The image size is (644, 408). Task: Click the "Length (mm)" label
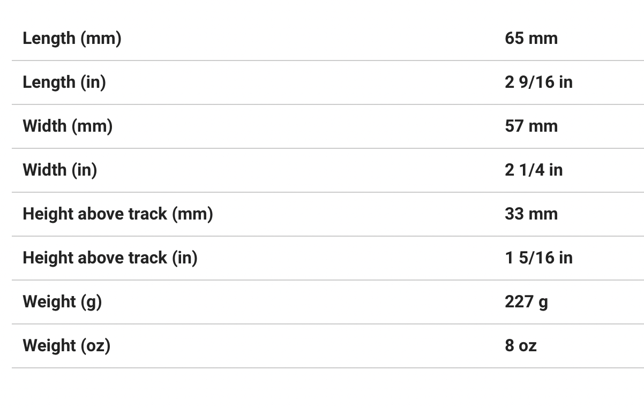tap(72, 39)
